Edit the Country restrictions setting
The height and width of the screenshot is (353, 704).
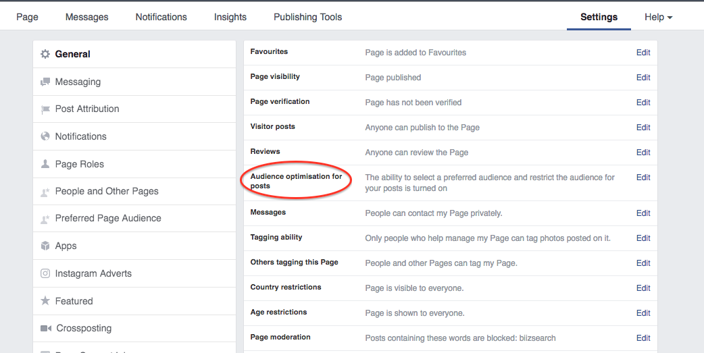[x=643, y=288]
